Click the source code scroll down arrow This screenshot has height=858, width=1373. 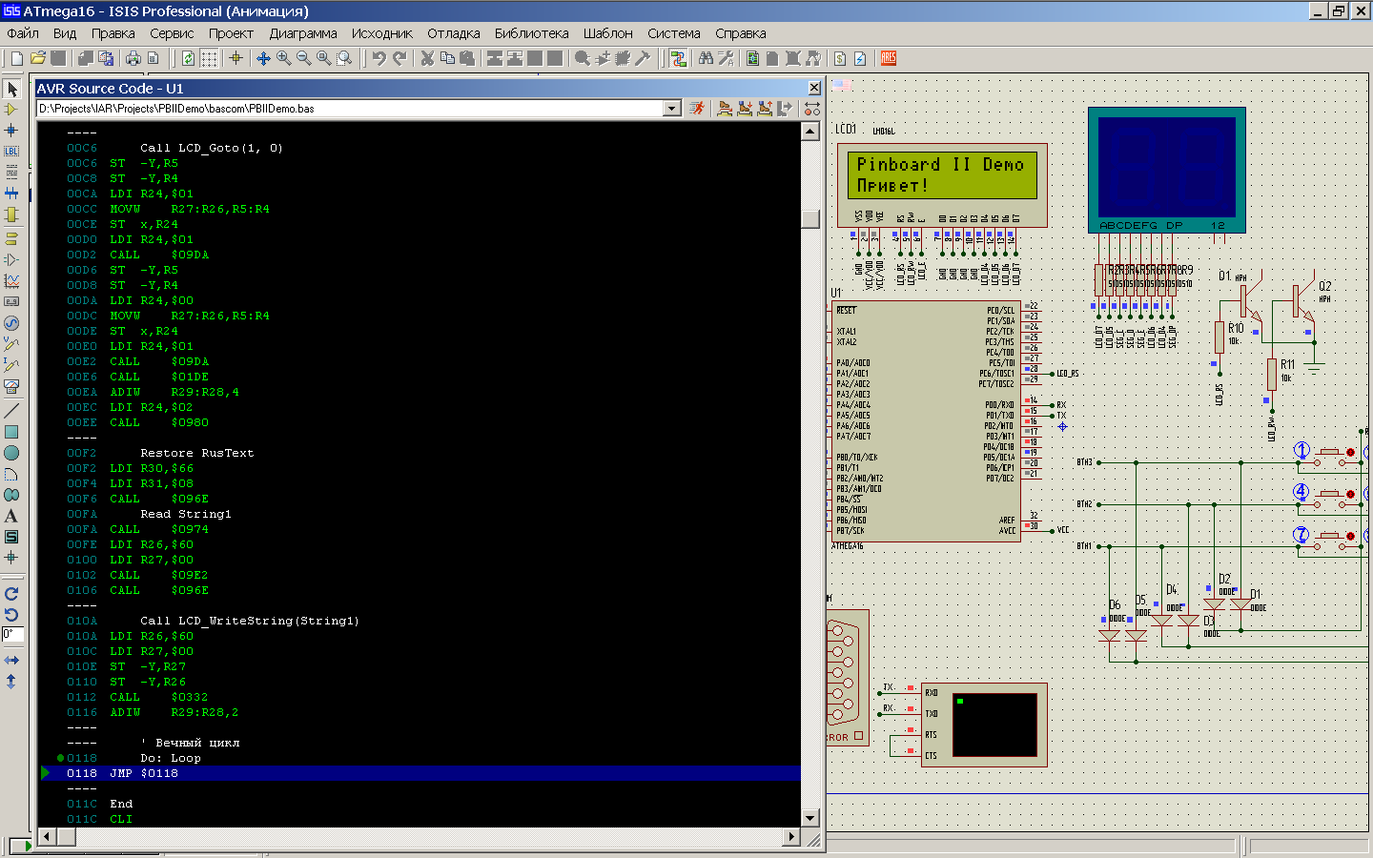click(x=810, y=817)
